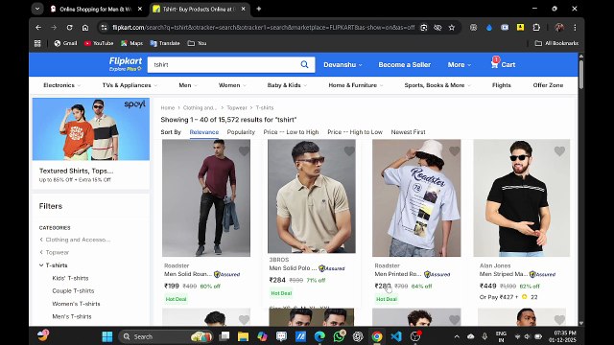Expand the Electronics category menu
Screen dimensions: 614x345
(61, 85)
